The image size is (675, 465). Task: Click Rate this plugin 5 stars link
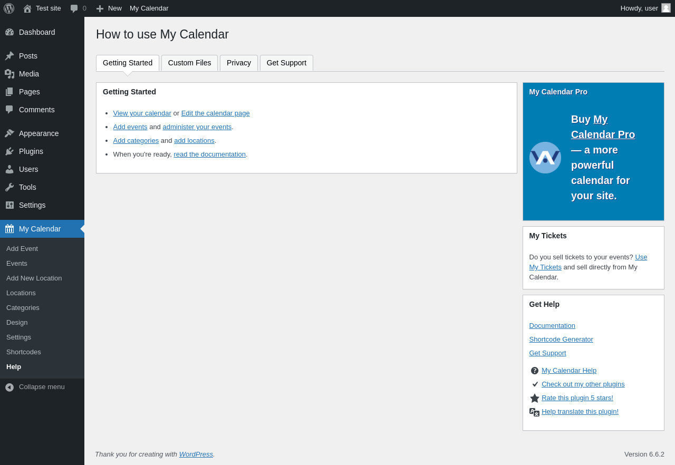click(577, 398)
